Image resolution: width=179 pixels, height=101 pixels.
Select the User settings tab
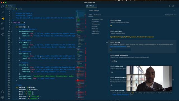click(x=91, y=15)
